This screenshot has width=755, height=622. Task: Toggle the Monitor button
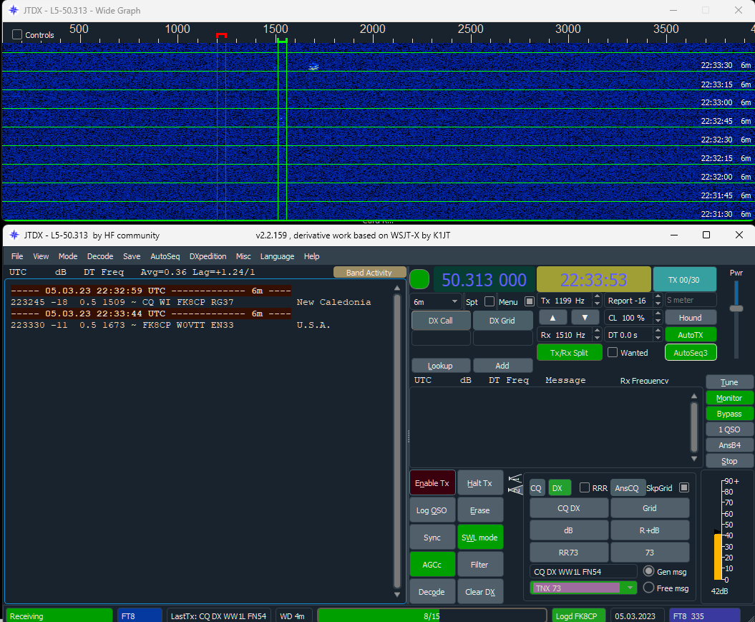click(x=729, y=398)
